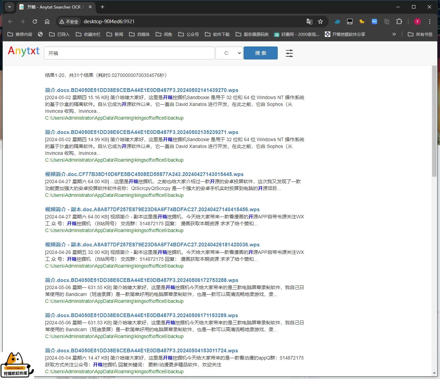
Task: Open the browser extensions puzzle icon
Action: (399, 22)
